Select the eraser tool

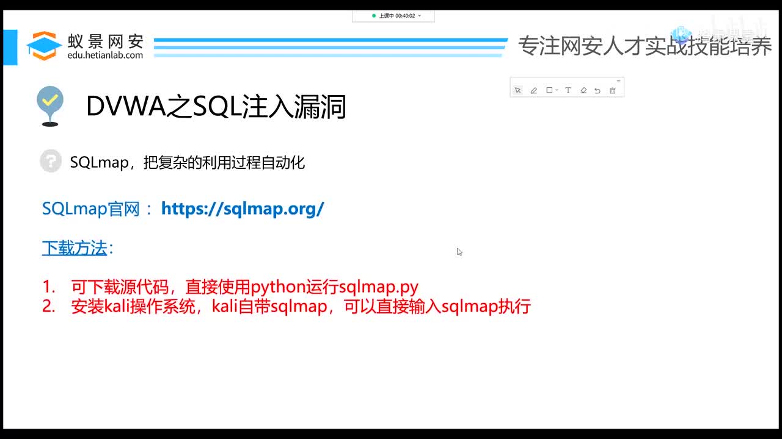583,90
